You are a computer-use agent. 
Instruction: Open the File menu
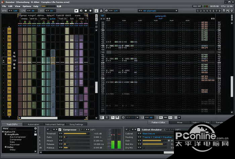(4, 6)
